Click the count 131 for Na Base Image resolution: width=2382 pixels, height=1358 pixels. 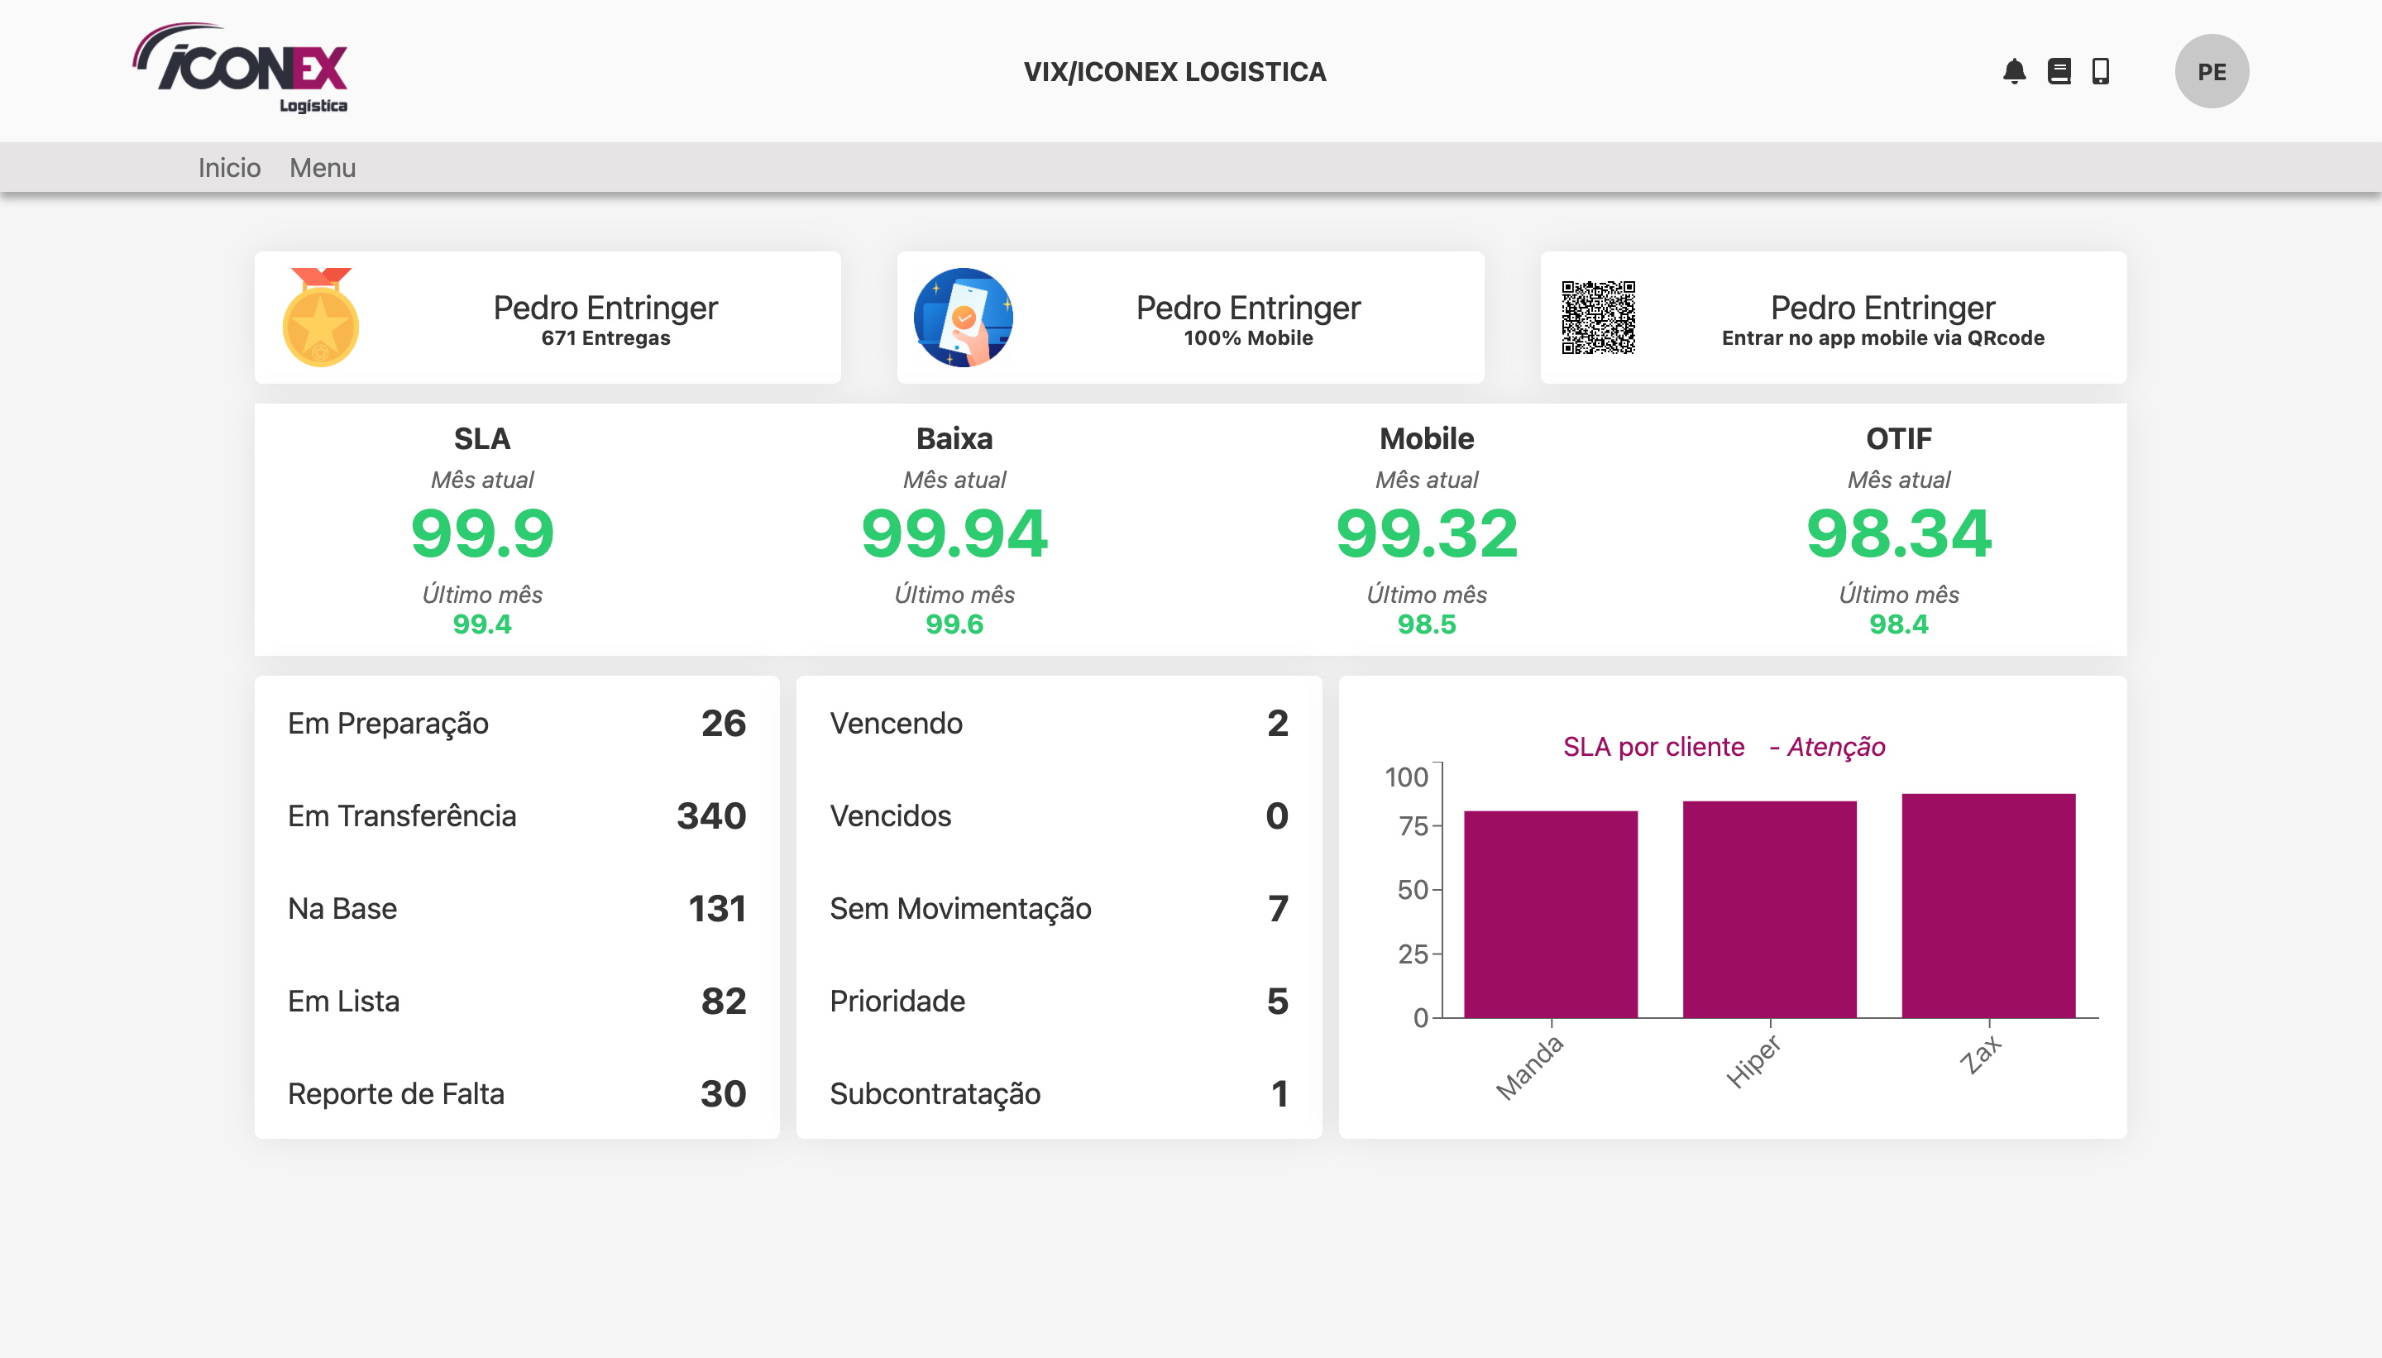(x=716, y=908)
